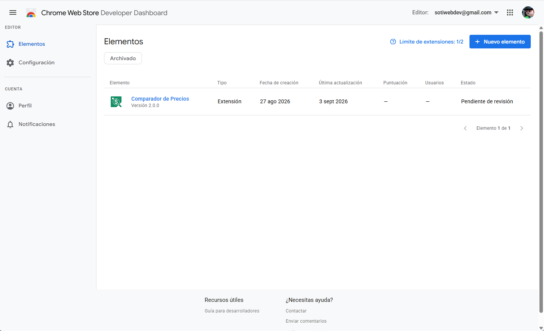The height and width of the screenshot is (331, 544).
Task: Click the 27 ago 2026 creation date
Action: (275, 101)
